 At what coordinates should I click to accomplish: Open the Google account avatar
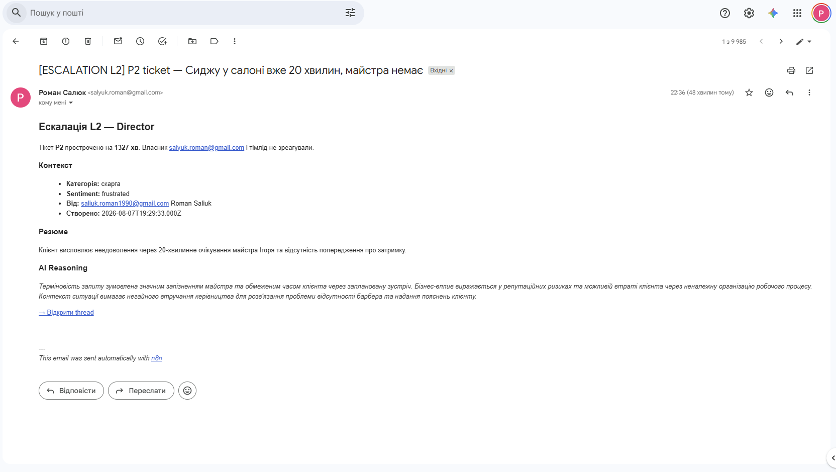pos(821,13)
